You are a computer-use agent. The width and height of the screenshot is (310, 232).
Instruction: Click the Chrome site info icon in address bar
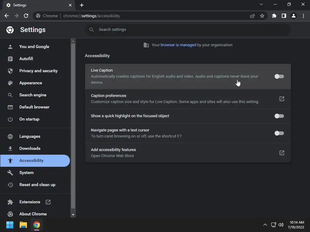(x=38, y=16)
